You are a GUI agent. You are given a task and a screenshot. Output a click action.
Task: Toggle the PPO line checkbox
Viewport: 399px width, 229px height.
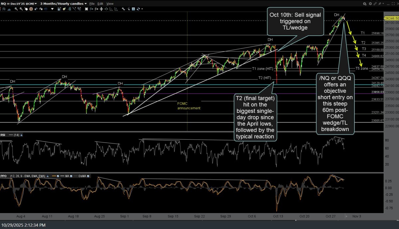[58, 176]
